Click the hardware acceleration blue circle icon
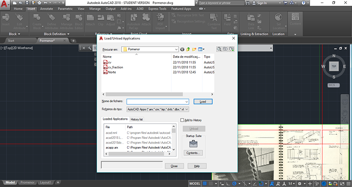 point(324,184)
